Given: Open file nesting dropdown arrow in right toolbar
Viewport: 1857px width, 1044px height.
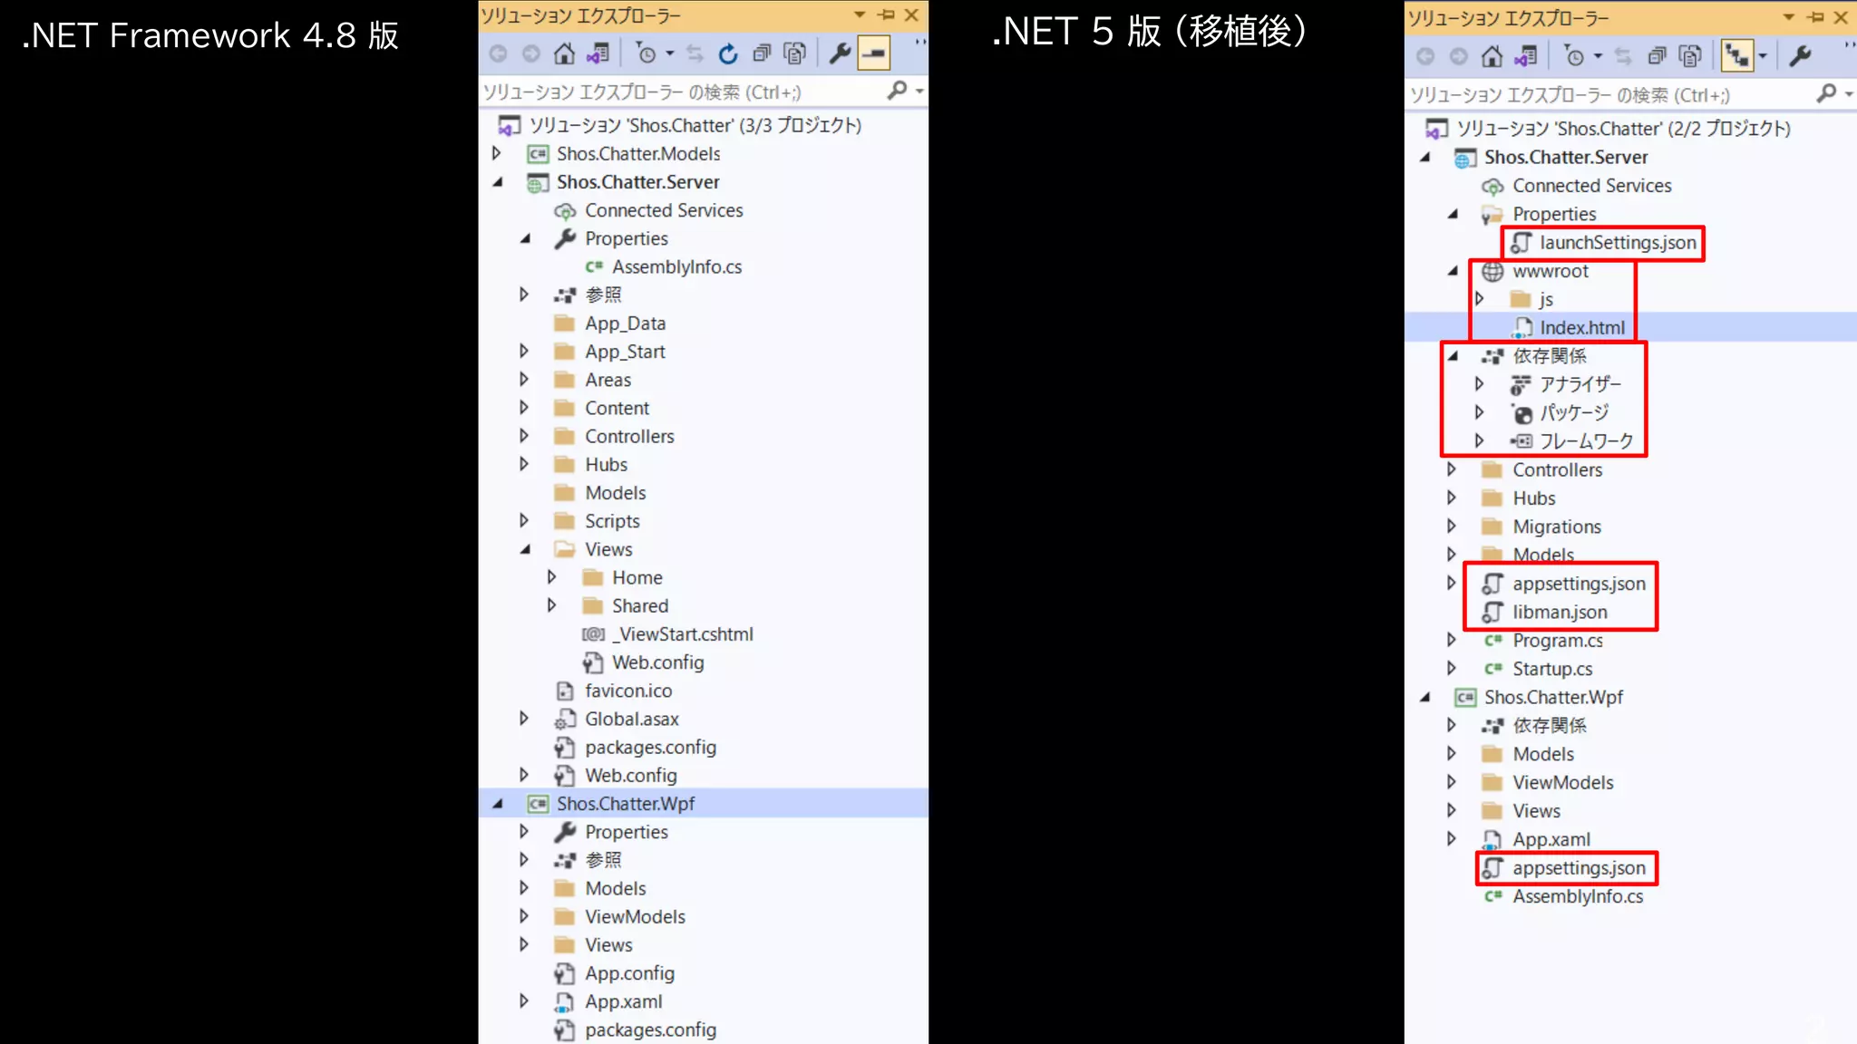Looking at the screenshot, I should coord(1763,56).
